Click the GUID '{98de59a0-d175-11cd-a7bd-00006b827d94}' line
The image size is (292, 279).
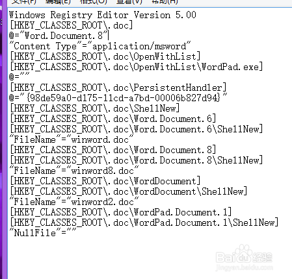[118, 98]
